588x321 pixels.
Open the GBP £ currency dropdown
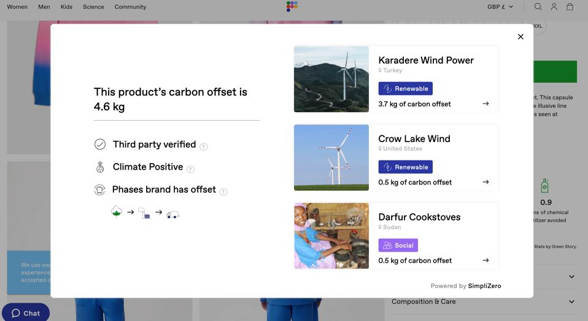500,7
